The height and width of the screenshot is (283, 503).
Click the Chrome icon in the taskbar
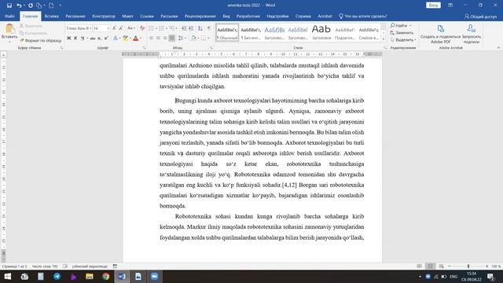click(105, 276)
